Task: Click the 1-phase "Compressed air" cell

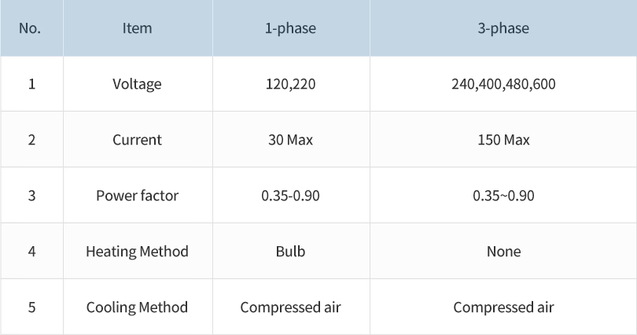Action: click(x=290, y=307)
